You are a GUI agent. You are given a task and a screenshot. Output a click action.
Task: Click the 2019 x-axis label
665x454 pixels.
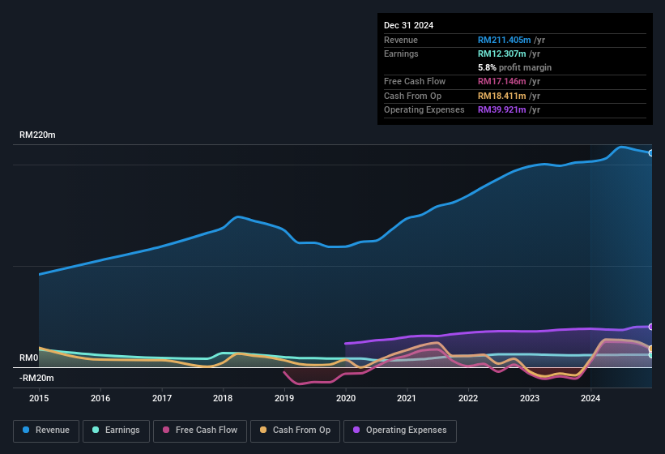(284, 398)
